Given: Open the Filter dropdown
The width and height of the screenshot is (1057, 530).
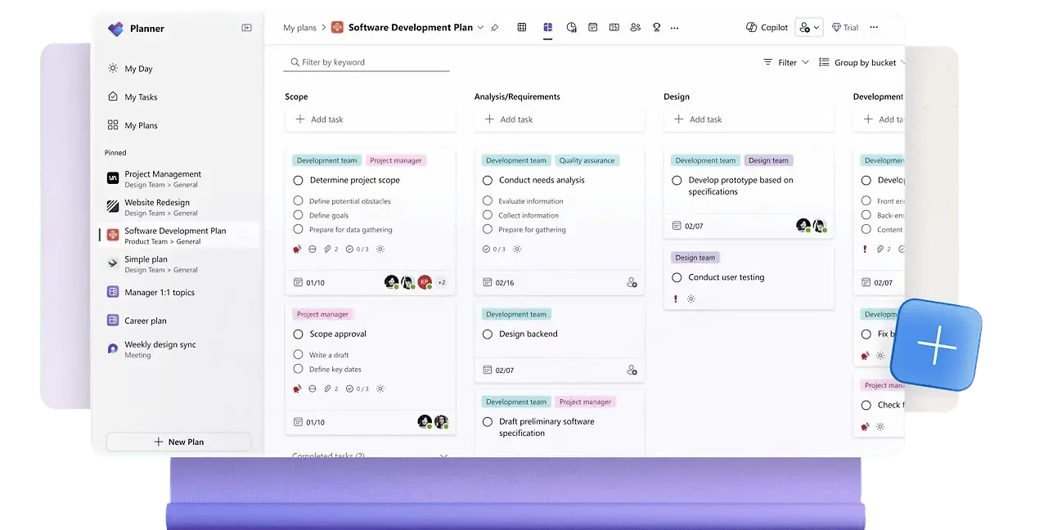Looking at the screenshot, I should click(786, 62).
